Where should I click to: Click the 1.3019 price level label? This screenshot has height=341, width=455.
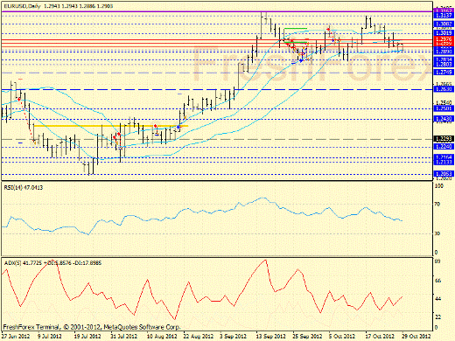444,33
